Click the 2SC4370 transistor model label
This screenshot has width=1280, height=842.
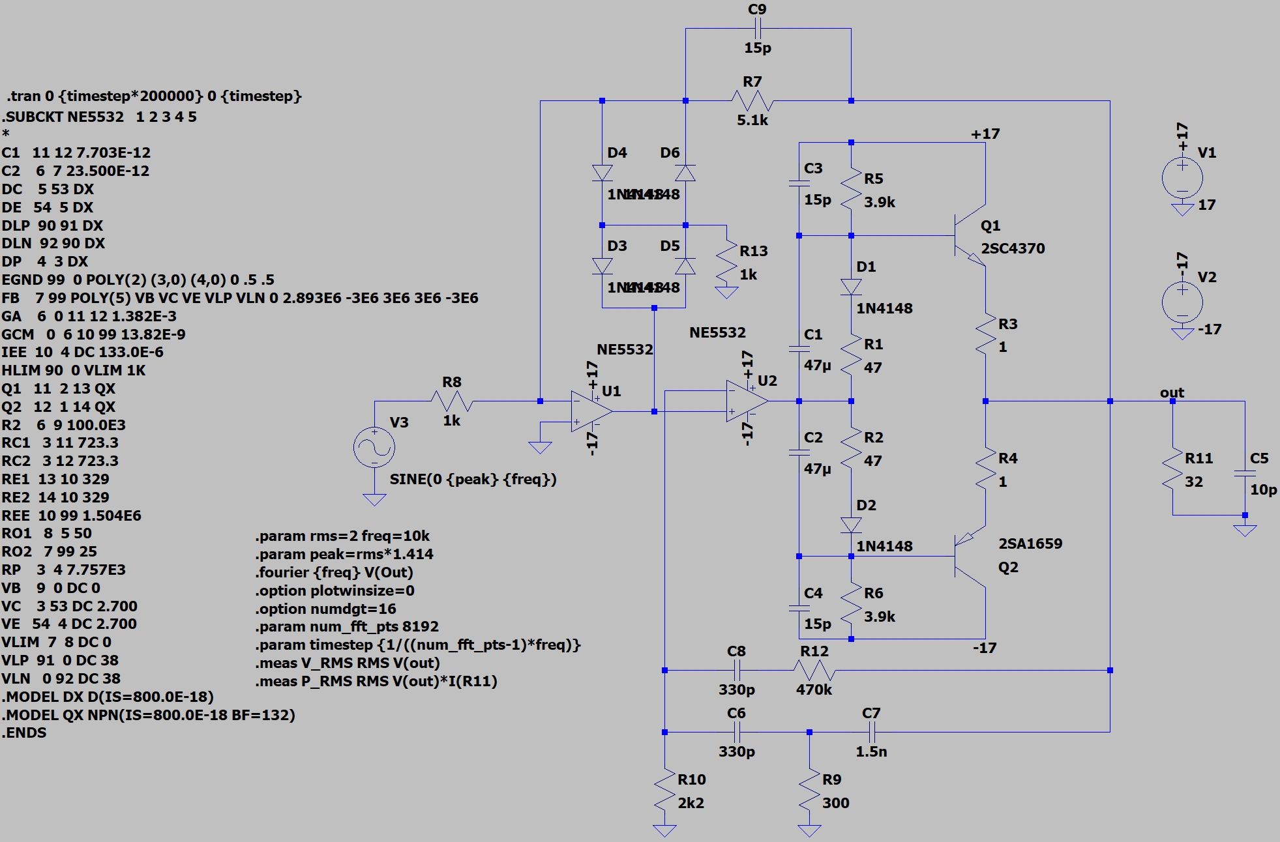click(1013, 248)
